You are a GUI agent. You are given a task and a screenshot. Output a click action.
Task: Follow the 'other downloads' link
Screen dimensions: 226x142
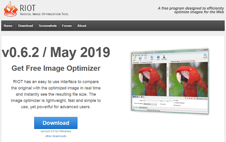(56, 136)
